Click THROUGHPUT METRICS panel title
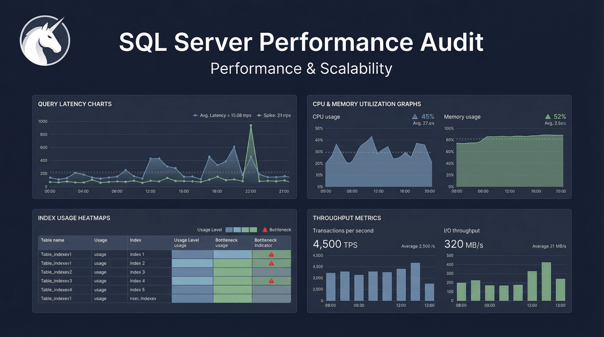 click(347, 218)
